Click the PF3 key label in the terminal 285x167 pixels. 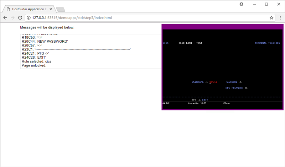pyautogui.click(x=194, y=100)
